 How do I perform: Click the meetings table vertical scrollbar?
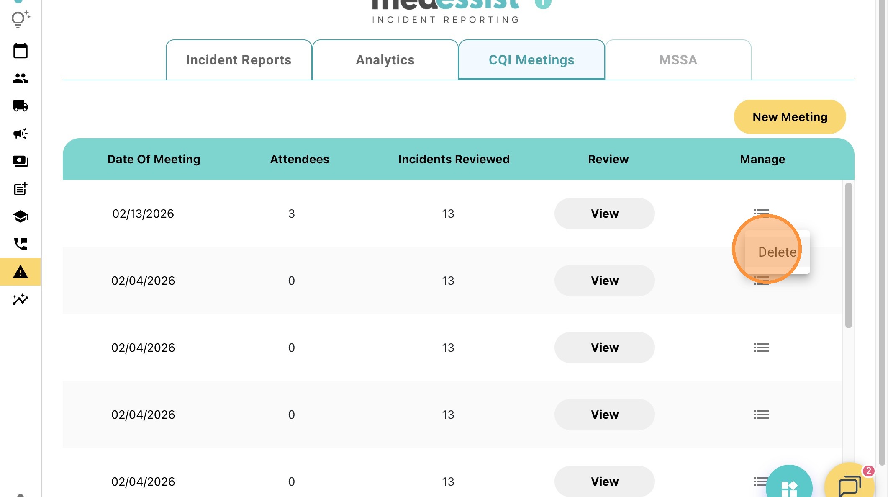(x=848, y=255)
